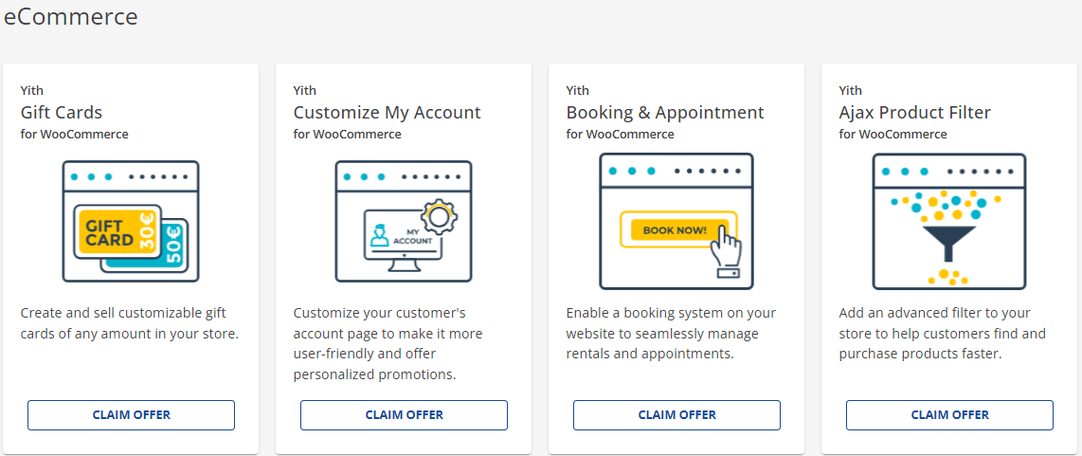
Task: Open the Customize My Account title
Action: (x=387, y=113)
